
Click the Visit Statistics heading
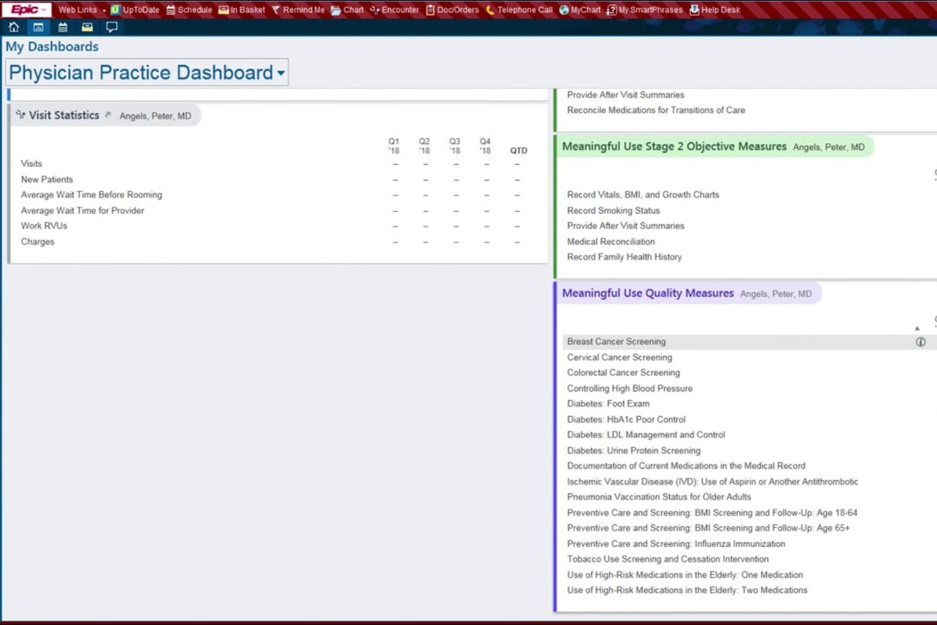point(64,115)
